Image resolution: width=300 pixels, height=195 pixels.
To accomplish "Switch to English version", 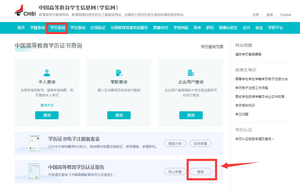I will pos(286,15).
